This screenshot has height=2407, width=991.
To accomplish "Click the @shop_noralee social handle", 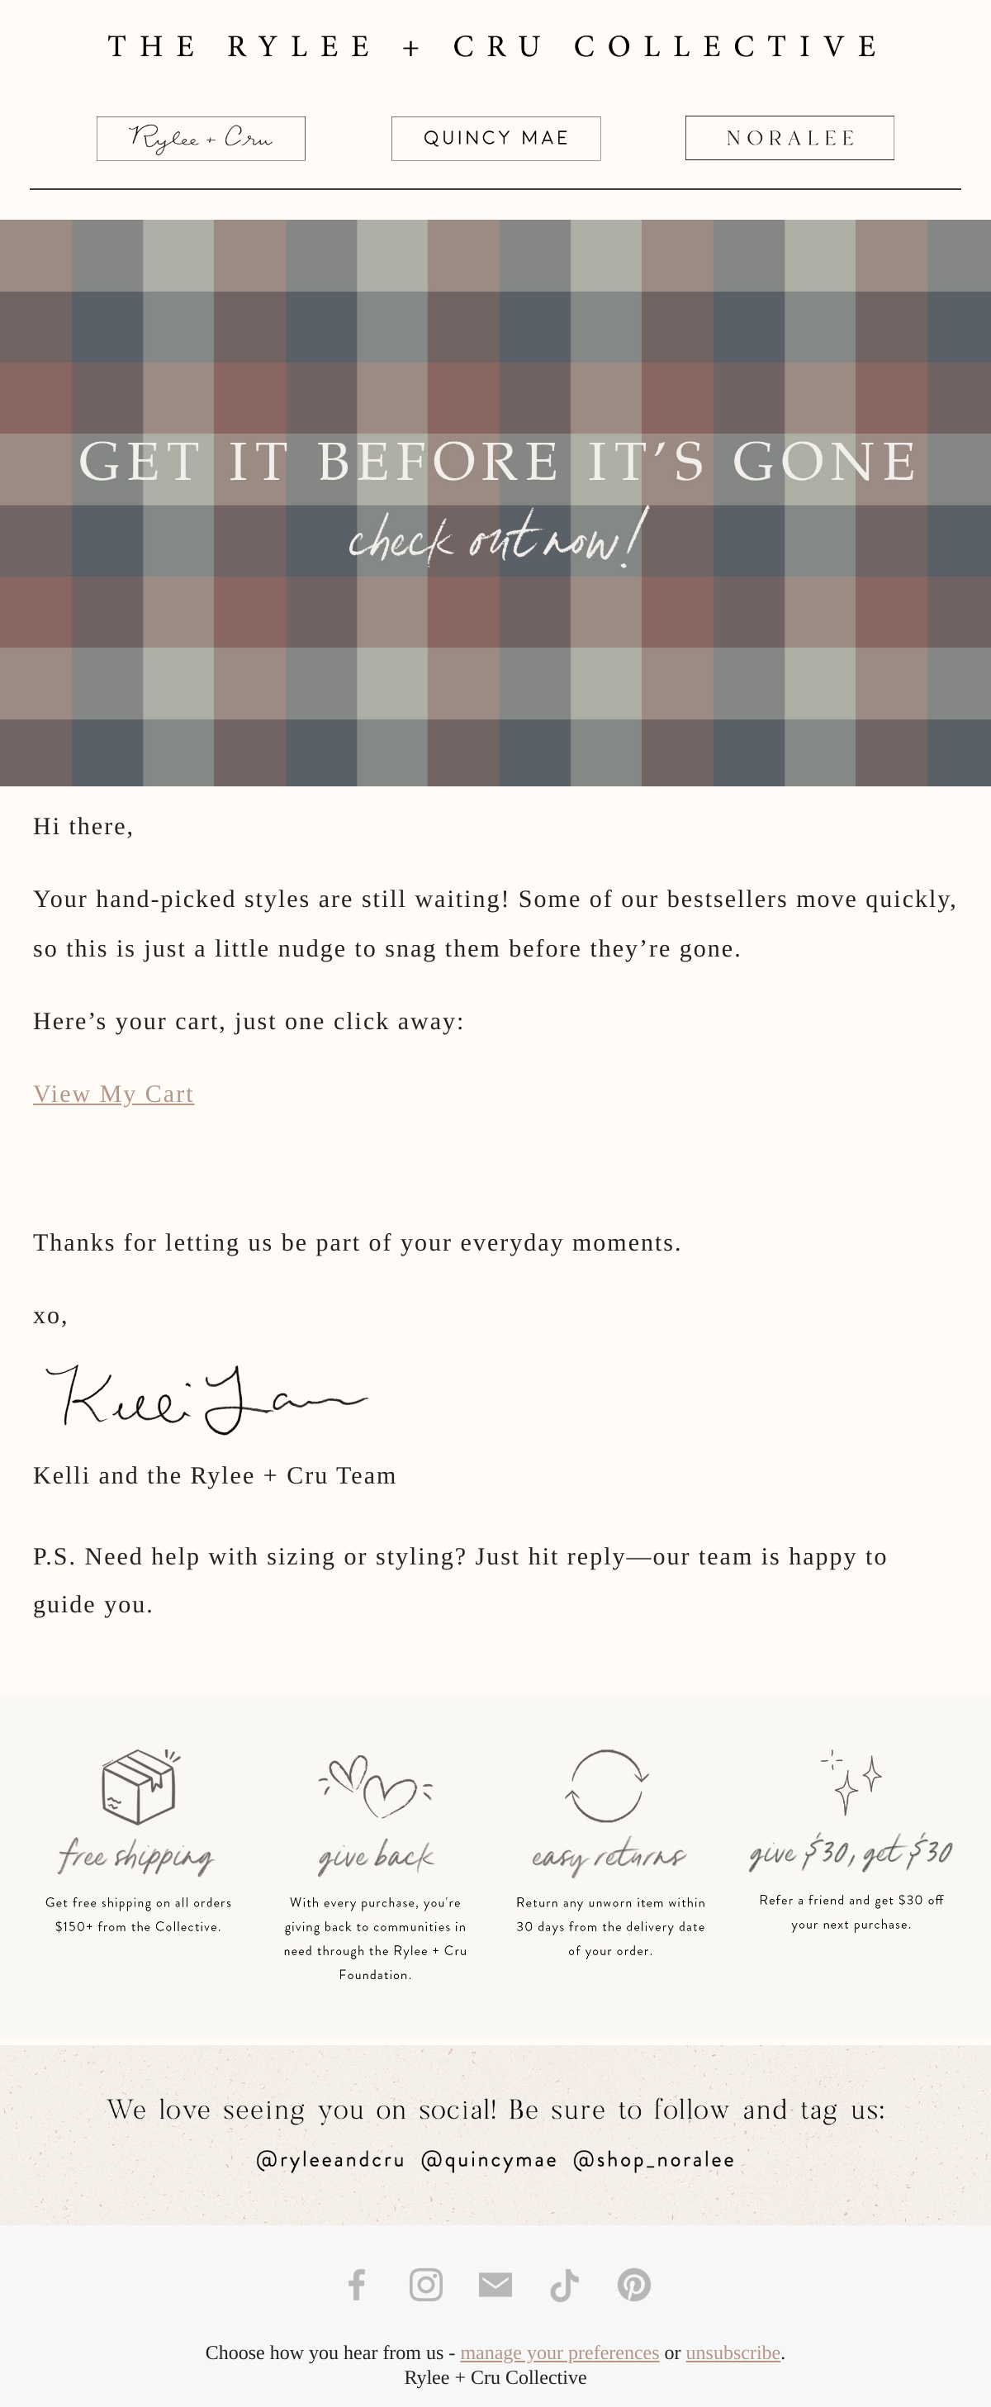I will point(654,2160).
